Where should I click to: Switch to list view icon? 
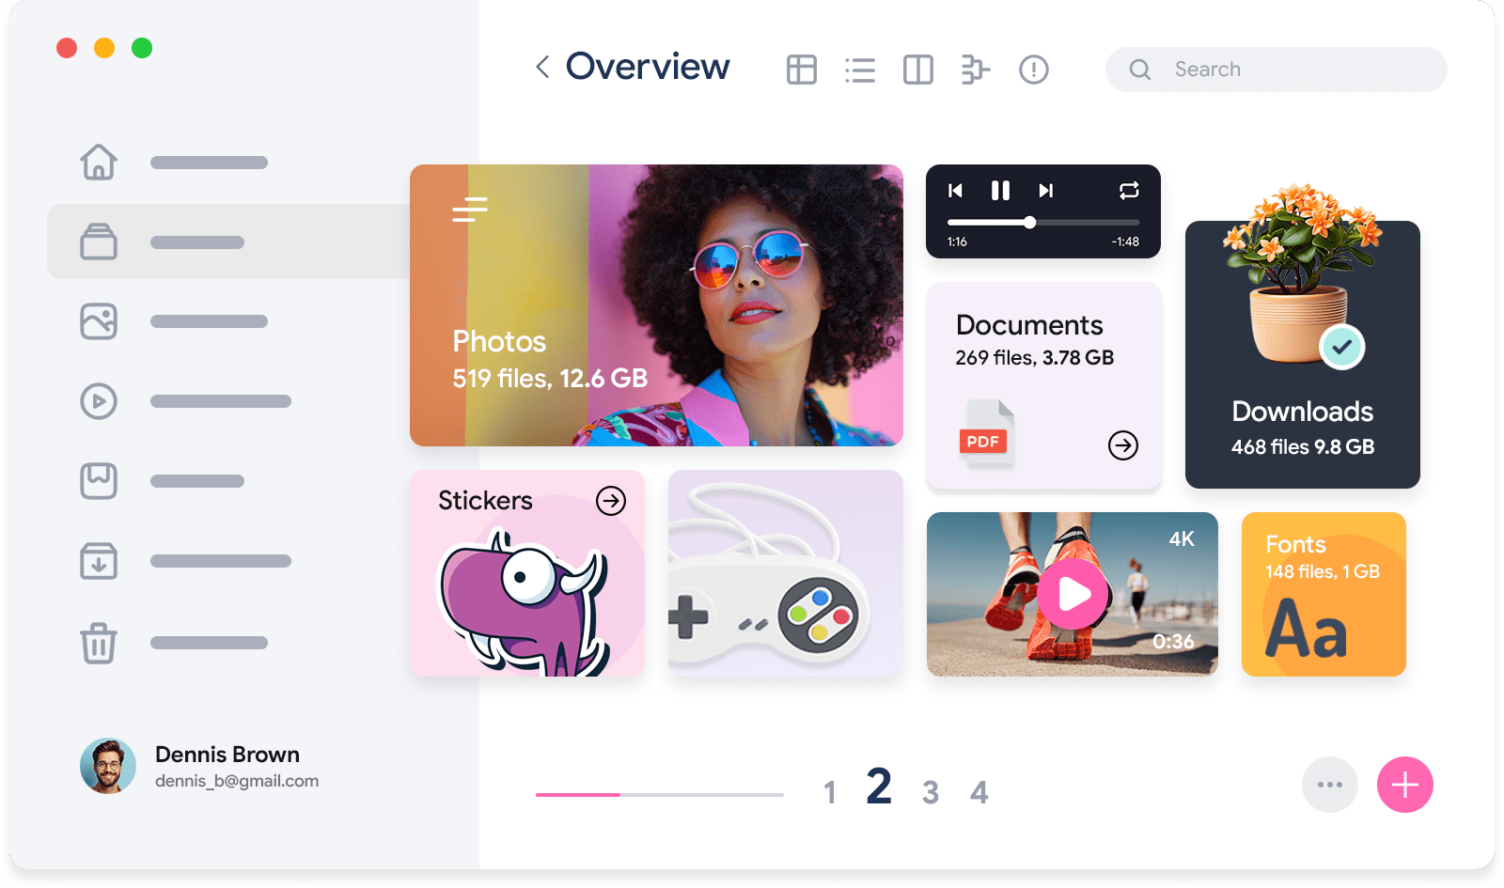[x=859, y=70]
